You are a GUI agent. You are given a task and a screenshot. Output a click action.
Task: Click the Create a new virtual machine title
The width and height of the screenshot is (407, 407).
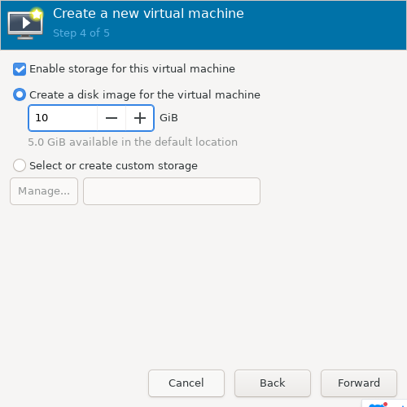click(x=148, y=13)
